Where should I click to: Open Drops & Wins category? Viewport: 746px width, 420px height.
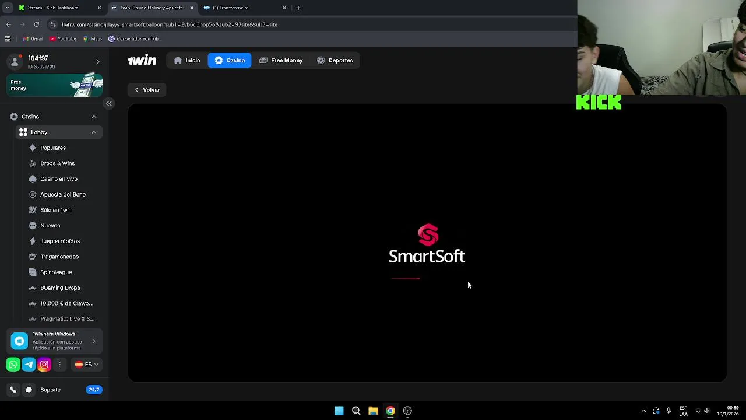(x=57, y=163)
